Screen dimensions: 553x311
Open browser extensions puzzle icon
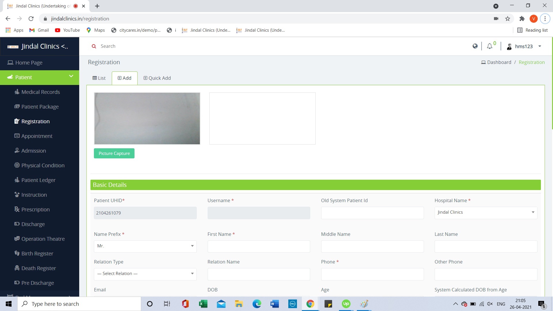[x=522, y=19]
